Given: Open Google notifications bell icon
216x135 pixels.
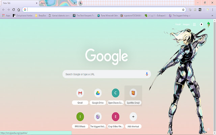Looking at the screenshot, I should point(201,24).
